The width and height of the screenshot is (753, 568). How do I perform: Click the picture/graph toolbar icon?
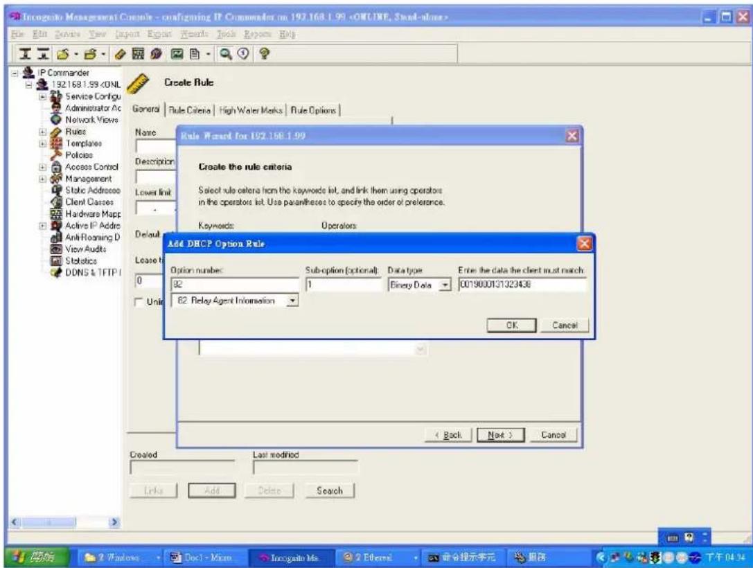pos(177,54)
